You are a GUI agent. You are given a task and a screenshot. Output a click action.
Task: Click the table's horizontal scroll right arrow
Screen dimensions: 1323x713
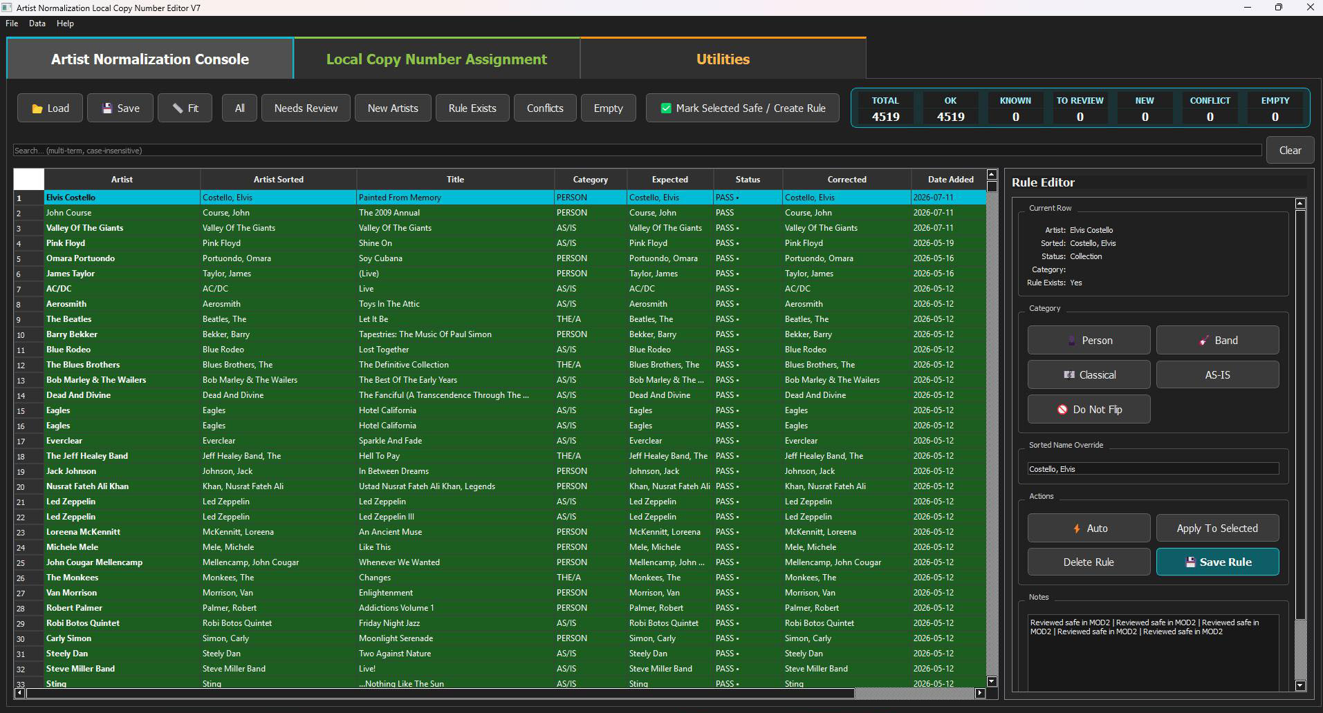tap(980, 693)
